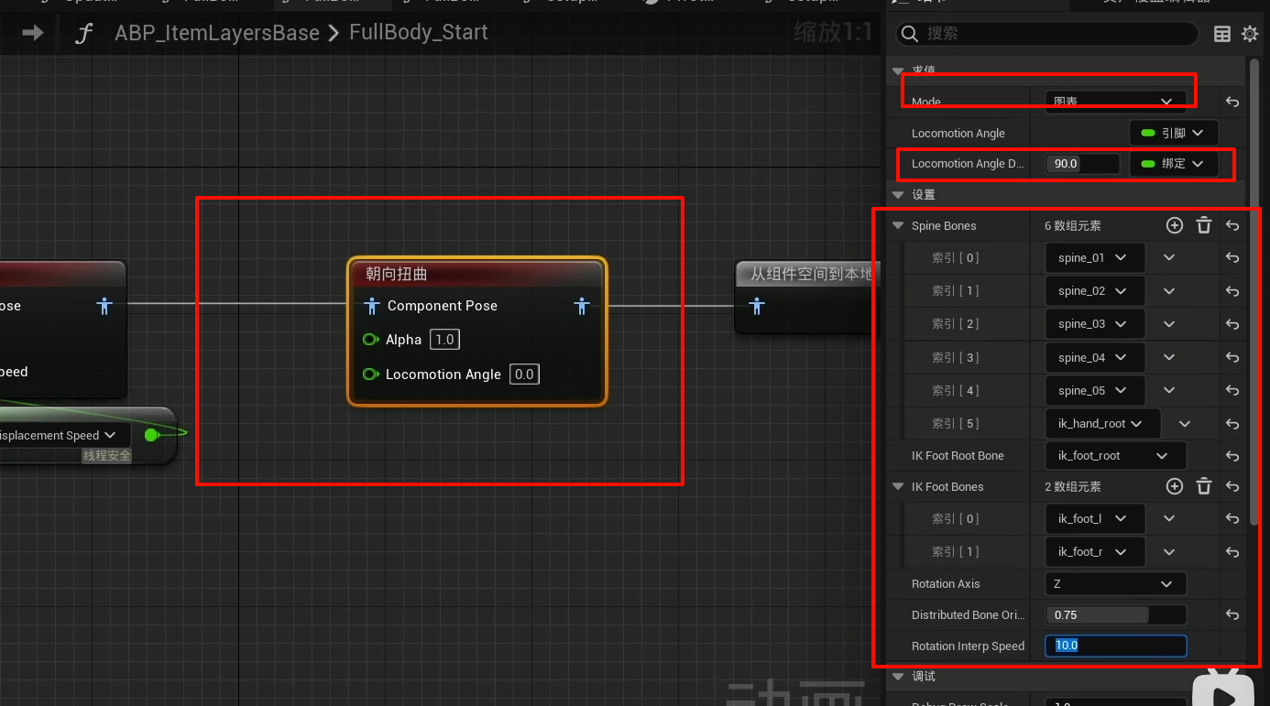
Task: Click Component Pose output pin on 朝向扭曲 node
Action: click(582, 306)
